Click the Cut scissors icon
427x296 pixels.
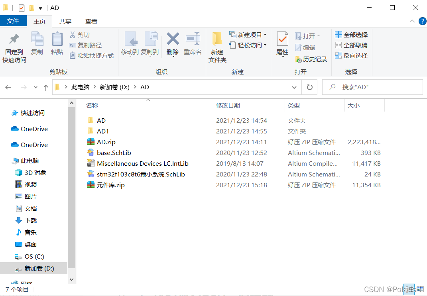coord(73,35)
